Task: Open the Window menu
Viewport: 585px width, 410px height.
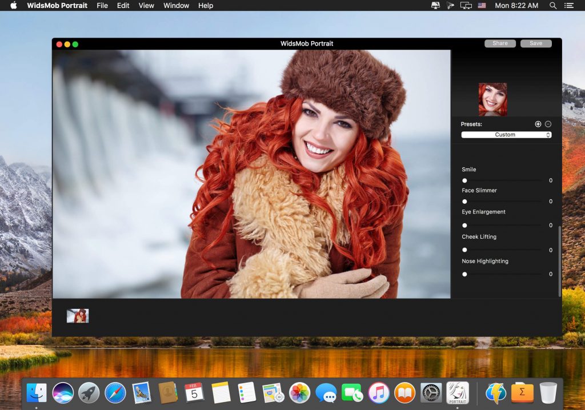Action: click(x=176, y=6)
